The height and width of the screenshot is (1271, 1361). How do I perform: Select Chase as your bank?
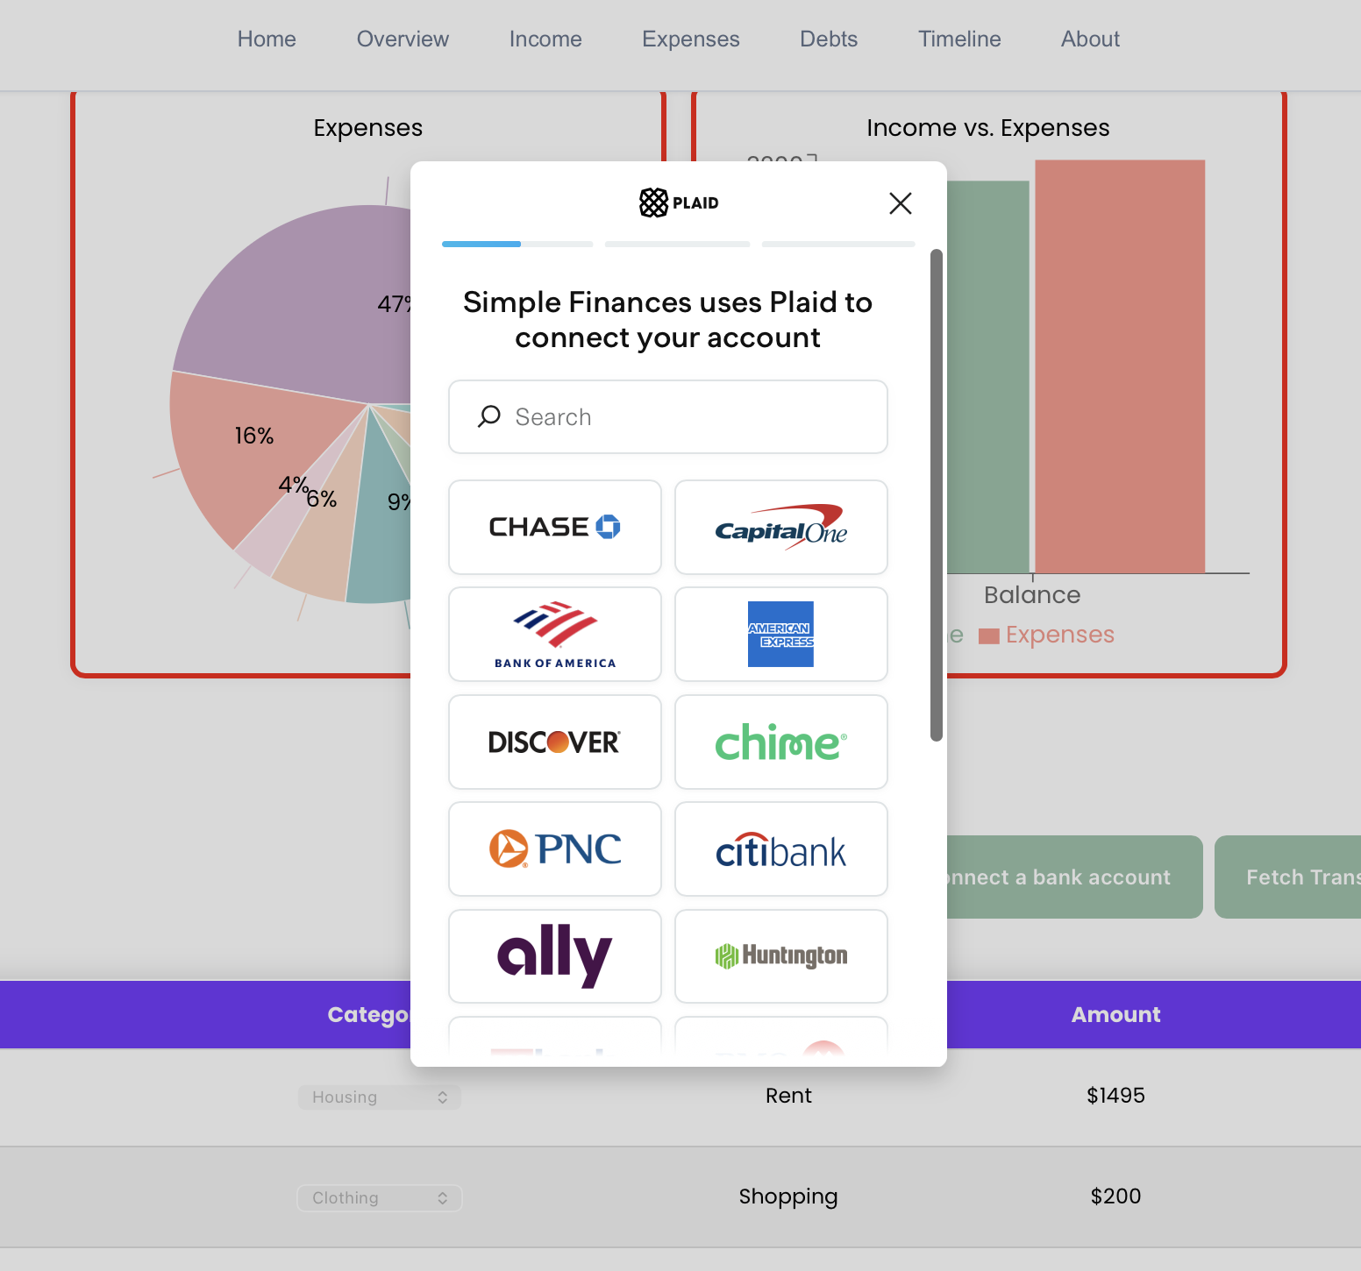[x=554, y=527]
